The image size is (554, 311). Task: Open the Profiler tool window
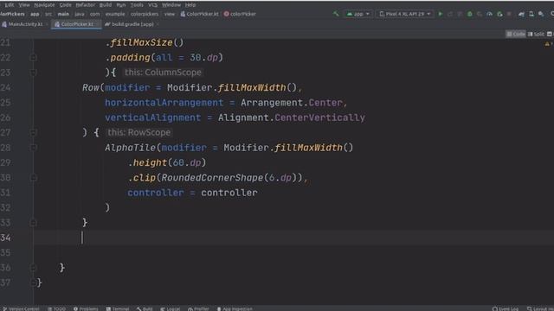(x=198, y=308)
